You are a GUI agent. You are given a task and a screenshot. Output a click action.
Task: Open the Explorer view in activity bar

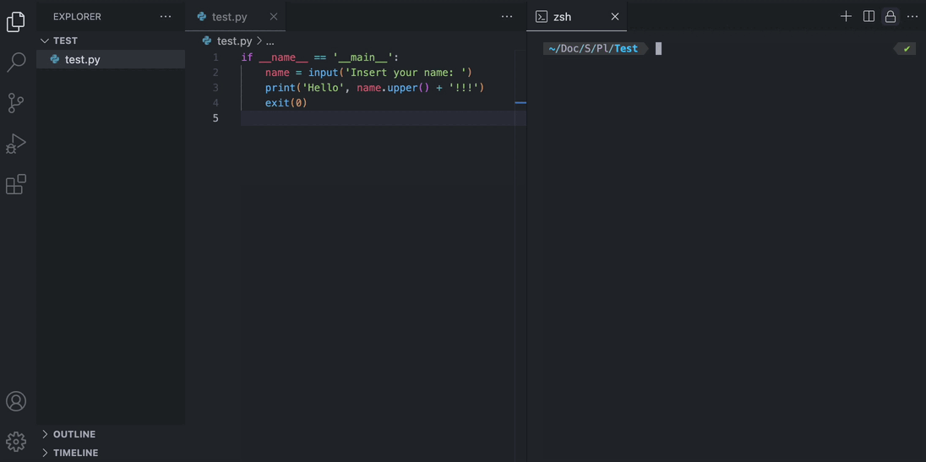point(16,22)
